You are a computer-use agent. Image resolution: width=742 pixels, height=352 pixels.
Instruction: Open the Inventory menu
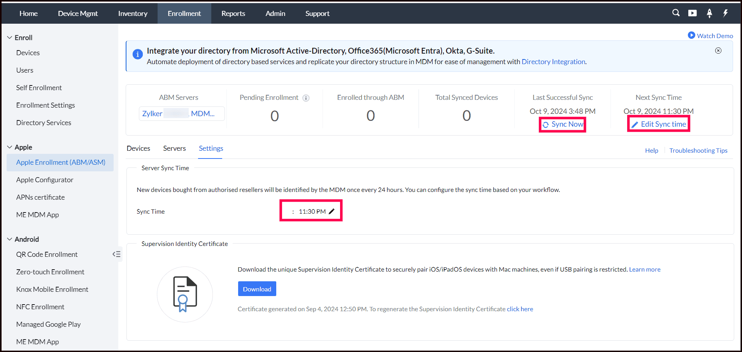(133, 14)
